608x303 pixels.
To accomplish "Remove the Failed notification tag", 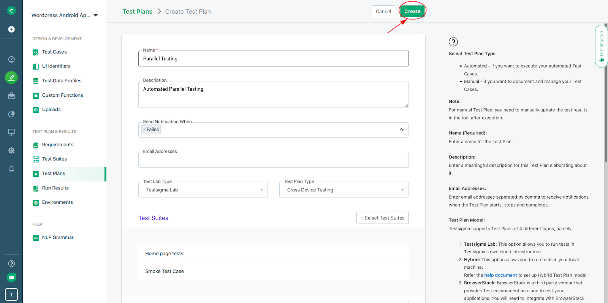I will (144, 129).
